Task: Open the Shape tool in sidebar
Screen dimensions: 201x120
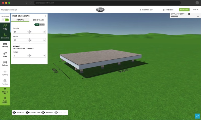Action: point(5,27)
